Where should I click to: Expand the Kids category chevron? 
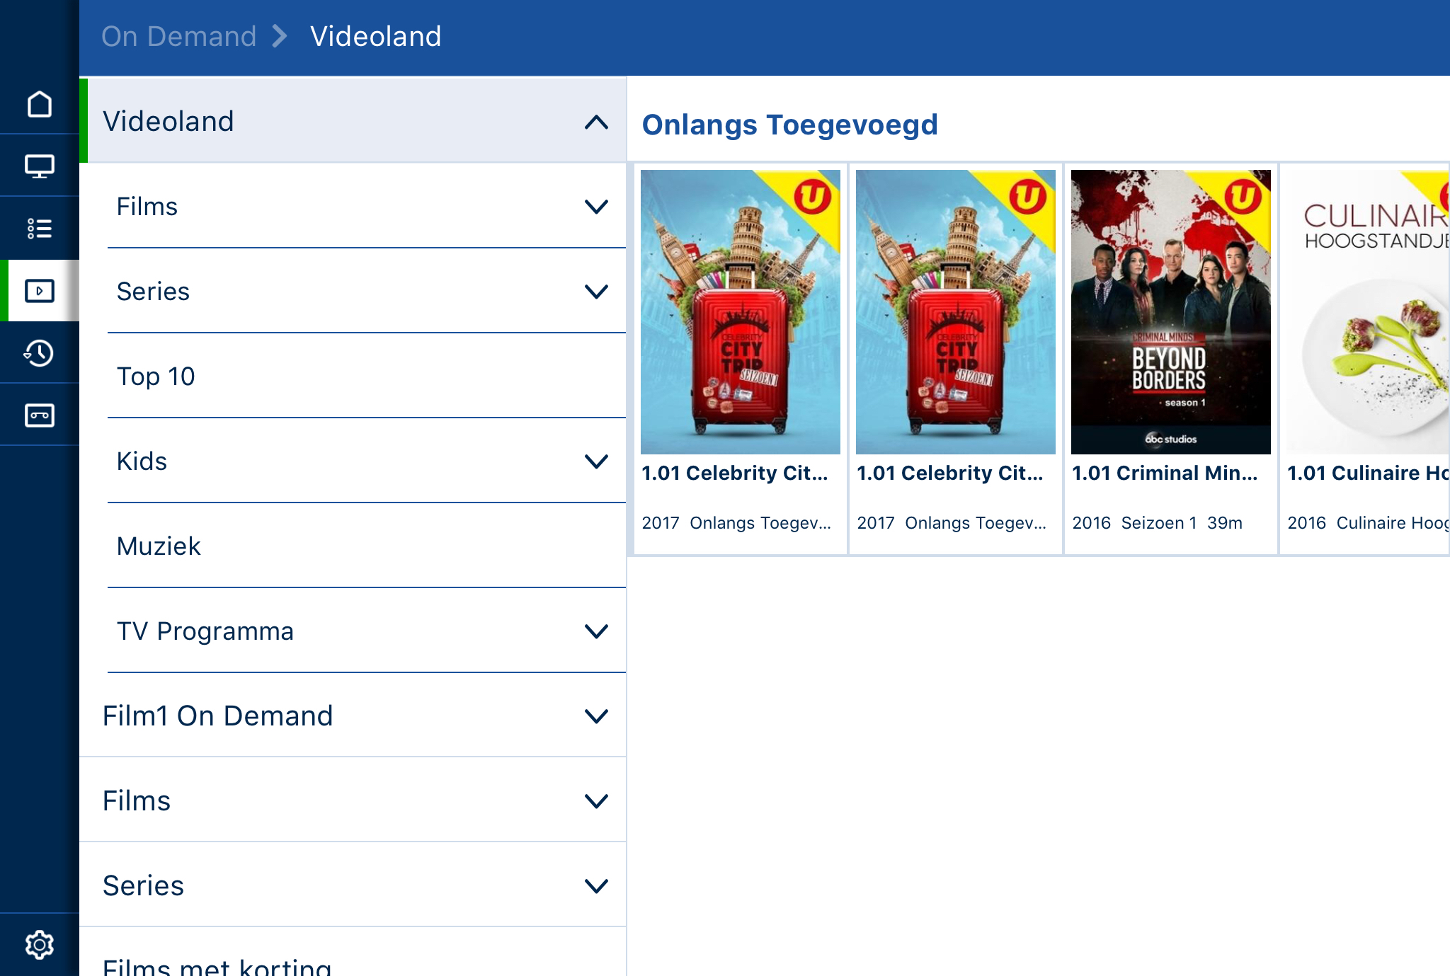(x=596, y=461)
